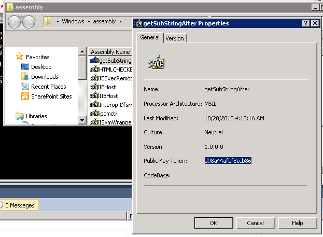This screenshot has height=237, width=323.
Task: Click the navigation pane scroll down arrow
Action: pos(82,120)
